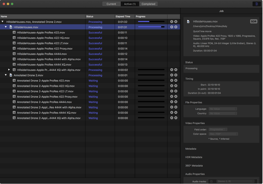This screenshot has width=263, height=184.
Task: Pause the HillsideHouses.mov job
Action: click(172, 27)
